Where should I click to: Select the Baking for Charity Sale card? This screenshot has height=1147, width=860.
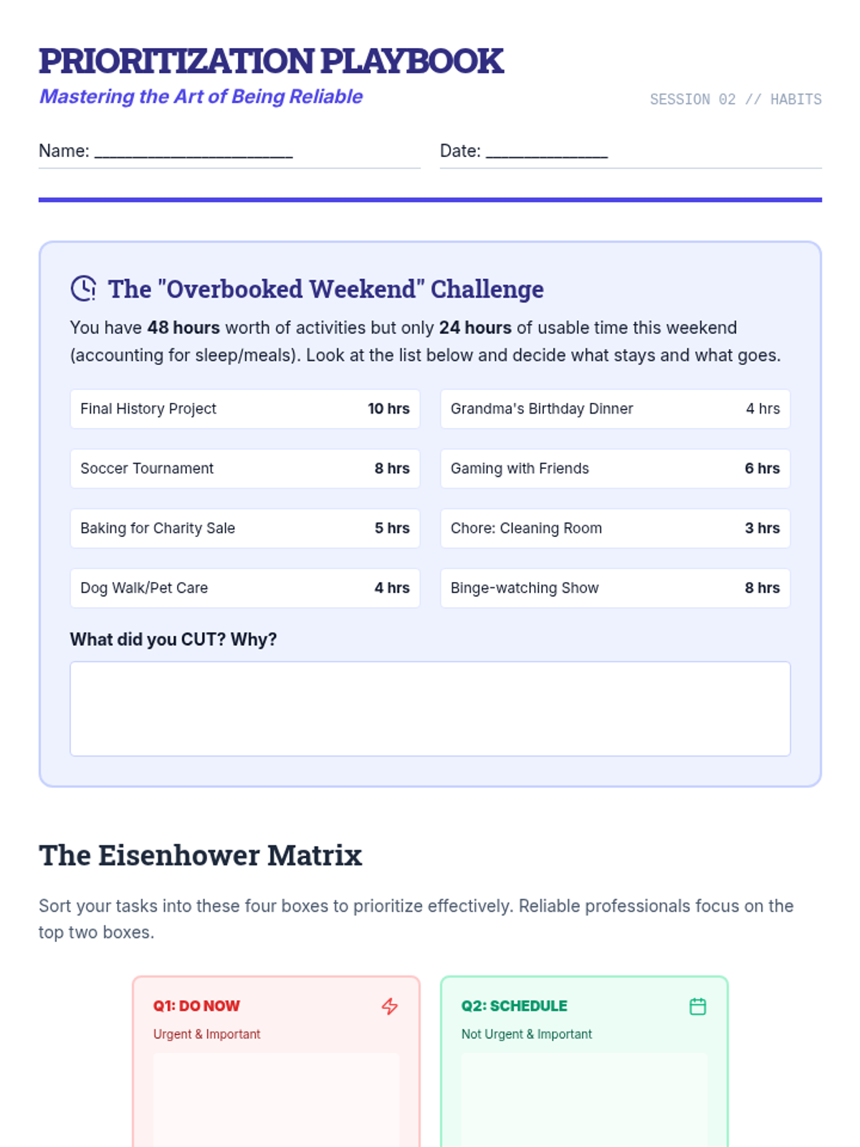pyautogui.click(x=245, y=528)
